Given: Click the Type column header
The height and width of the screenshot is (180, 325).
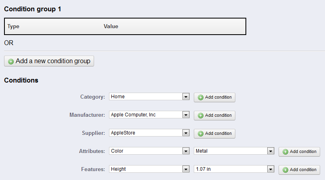Looking at the screenshot, I should coord(13,27).
